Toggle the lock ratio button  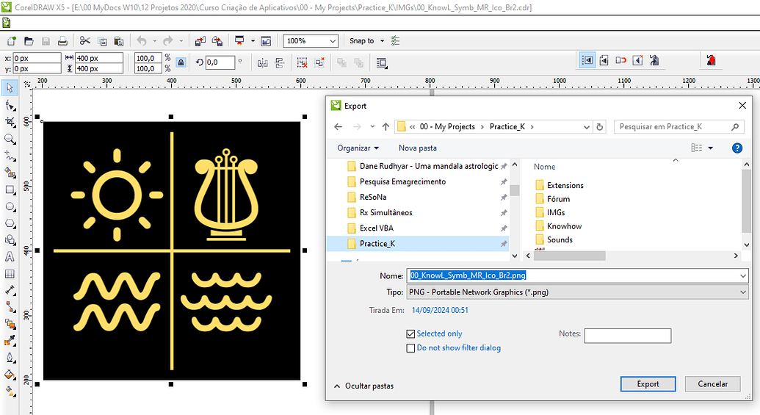click(x=181, y=62)
